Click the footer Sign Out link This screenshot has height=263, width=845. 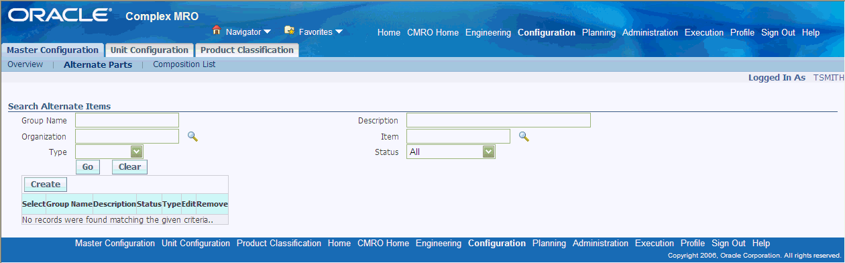728,244
